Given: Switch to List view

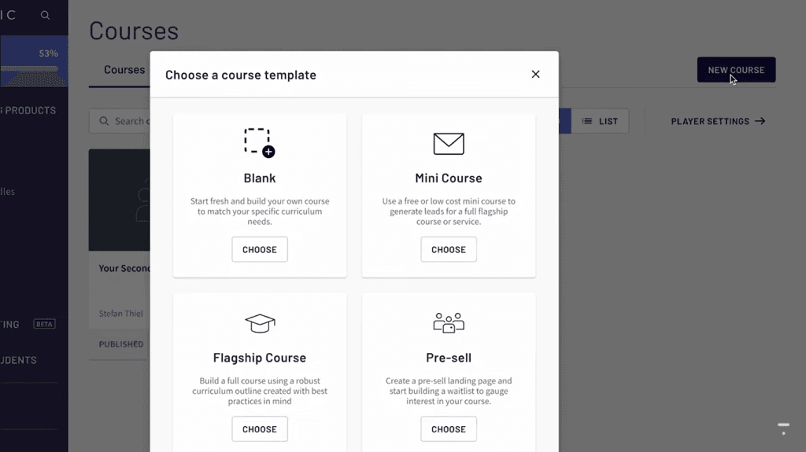Looking at the screenshot, I should pyautogui.click(x=600, y=121).
